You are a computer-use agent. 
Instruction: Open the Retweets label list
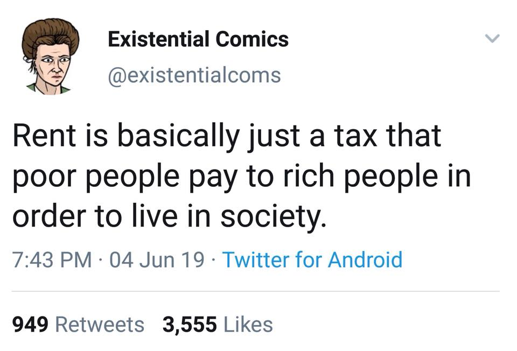pos(100,325)
